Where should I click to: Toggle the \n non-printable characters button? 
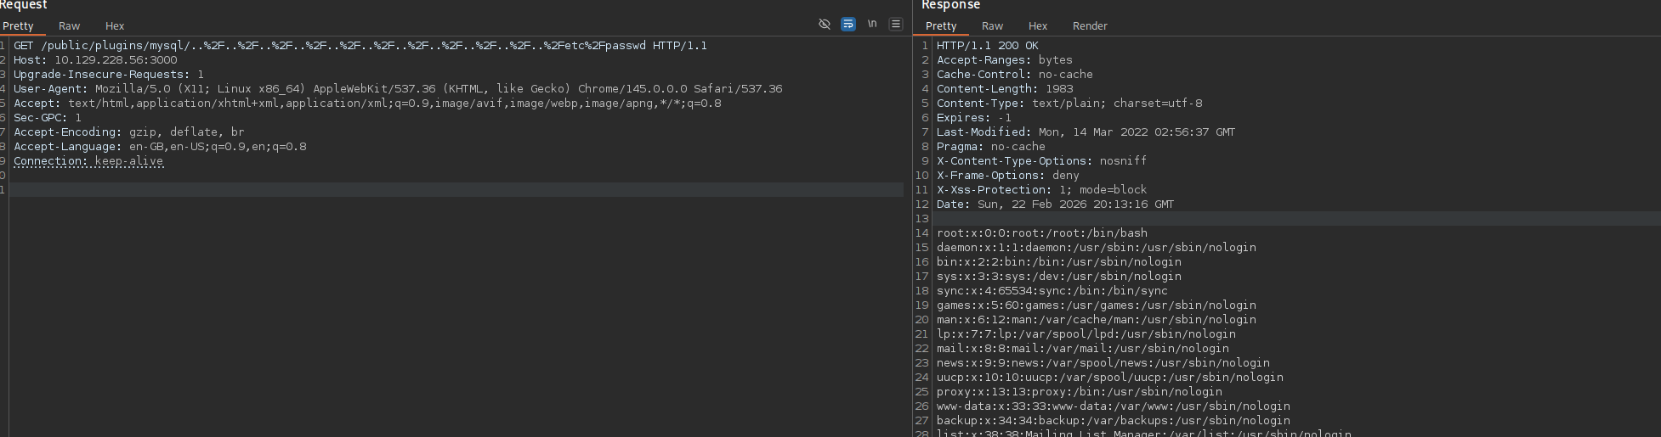tap(871, 24)
